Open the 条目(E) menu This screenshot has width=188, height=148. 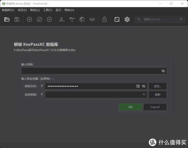(22, 10)
